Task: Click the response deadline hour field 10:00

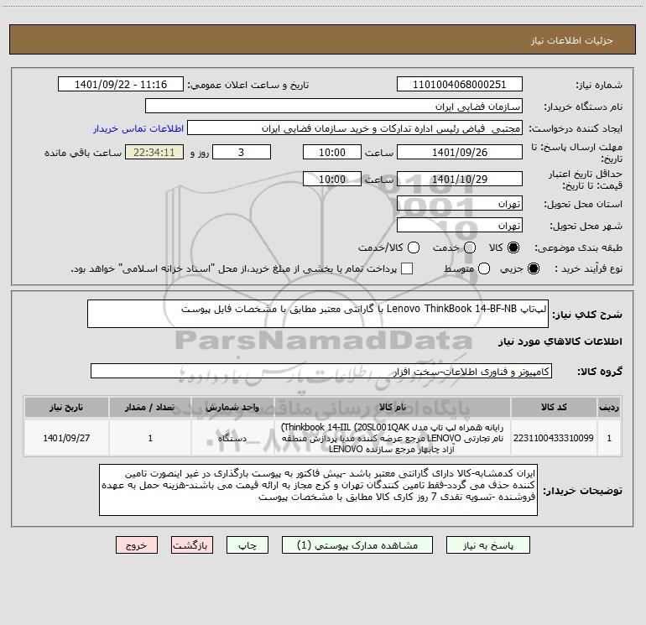Action: [332, 152]
